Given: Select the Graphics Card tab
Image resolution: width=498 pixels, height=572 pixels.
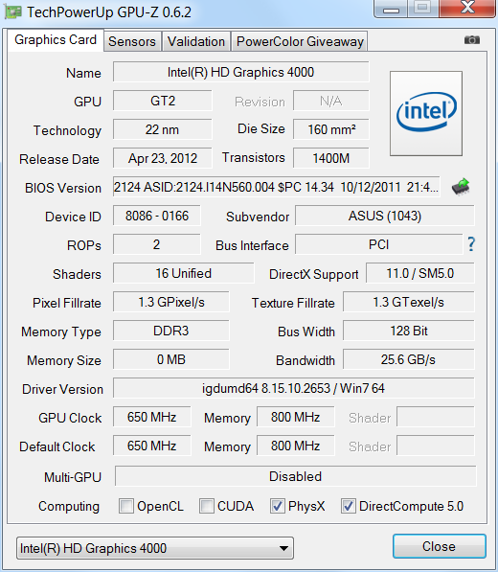Looking at the screenshot, I should coord(56,40).
